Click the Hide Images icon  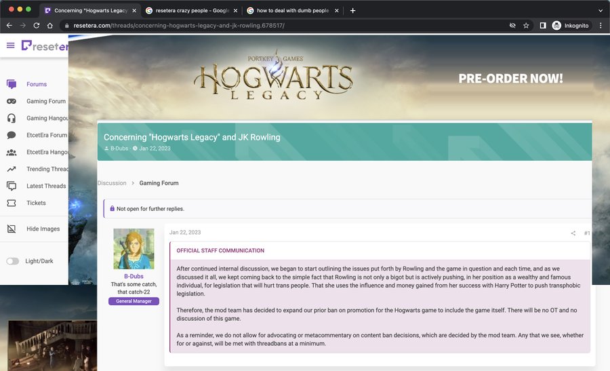point(12,229)
